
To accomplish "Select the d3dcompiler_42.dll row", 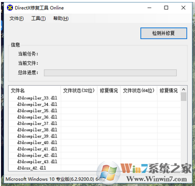I will [95, 155].
